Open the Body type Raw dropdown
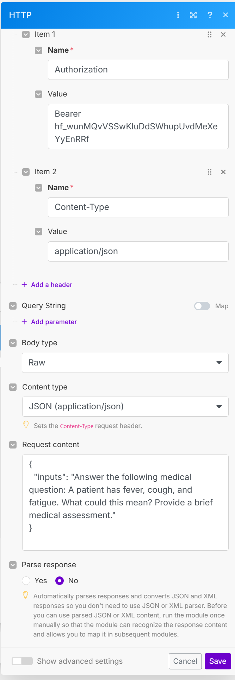This screenshot has height=680, width=235. tap(125, 363)
